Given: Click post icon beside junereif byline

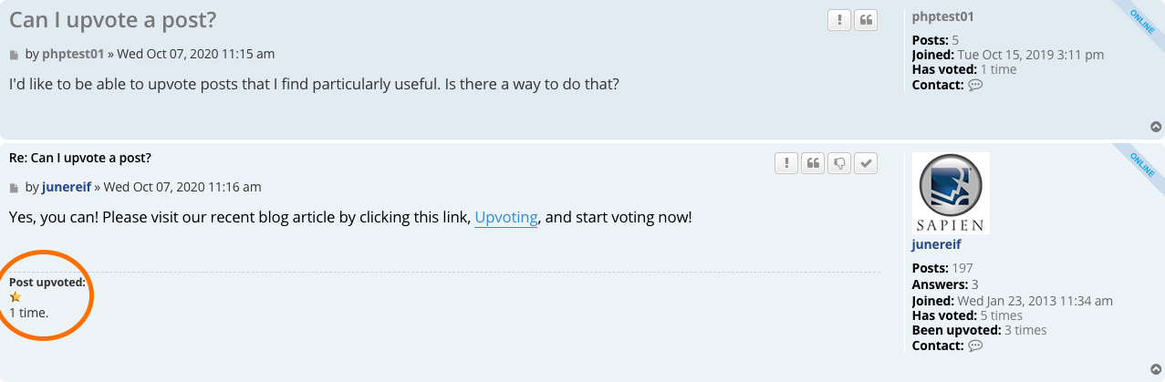Looking at the screenshot, I should point(15,188).
